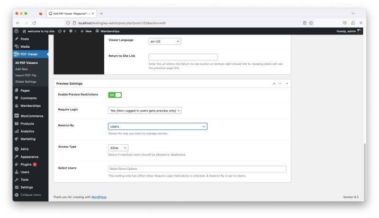Open a new browser tab with plus
379x218 pixels.
tap(101, 14)
